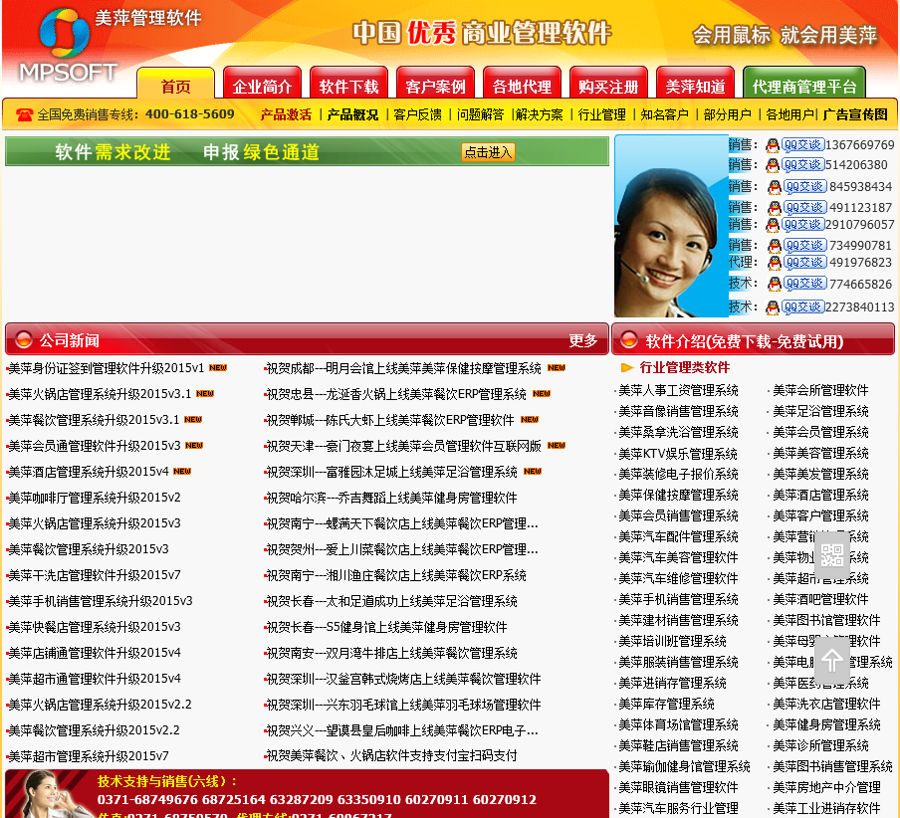Open news 美萍身份证签到管理软件升级2015v1

click(107, 368)
